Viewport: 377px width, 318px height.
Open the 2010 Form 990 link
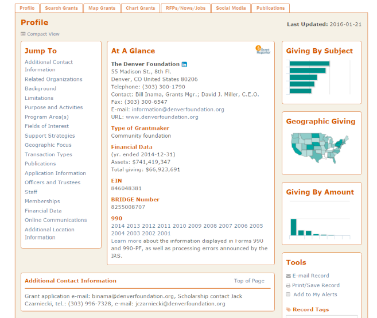pyautogui.click(x=180, y=226)
